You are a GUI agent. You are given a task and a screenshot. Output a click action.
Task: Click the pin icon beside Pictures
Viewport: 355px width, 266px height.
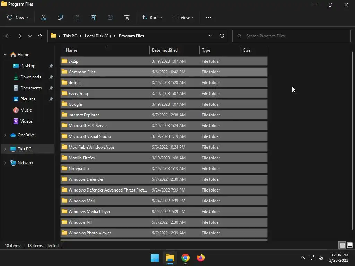click(x=51, y=99)
